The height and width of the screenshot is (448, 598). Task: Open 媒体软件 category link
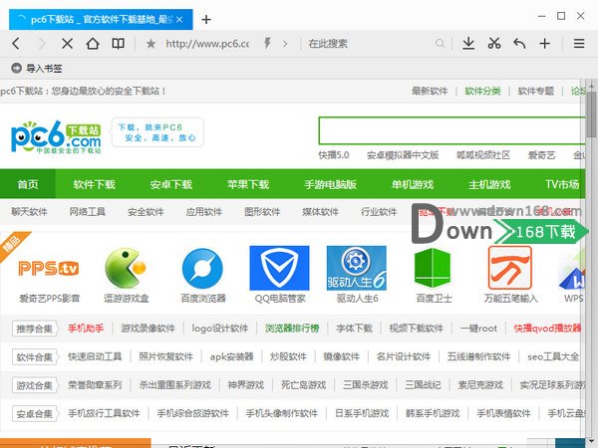tap(320, 212)
